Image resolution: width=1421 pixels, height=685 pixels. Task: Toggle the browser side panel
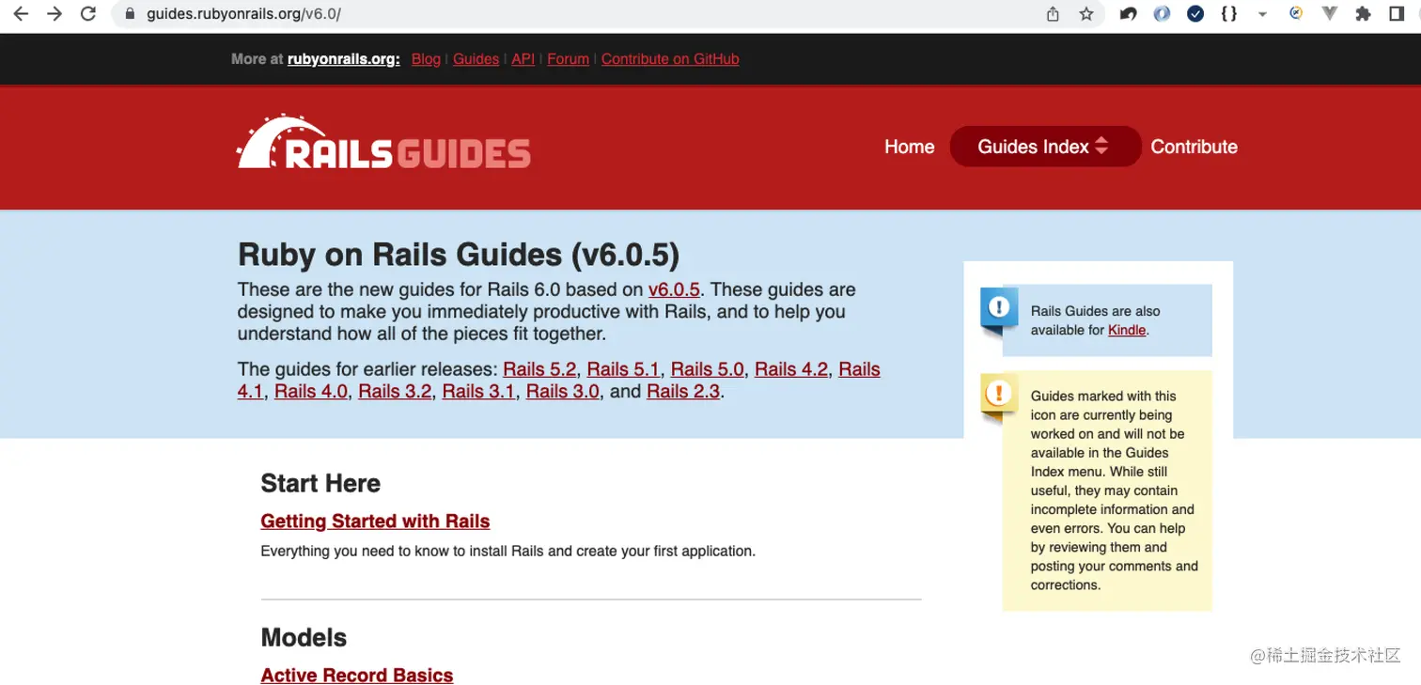click(x=1397, y=14)
